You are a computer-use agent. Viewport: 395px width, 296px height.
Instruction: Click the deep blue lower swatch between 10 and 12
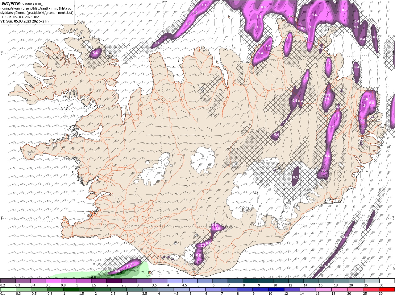276,289
